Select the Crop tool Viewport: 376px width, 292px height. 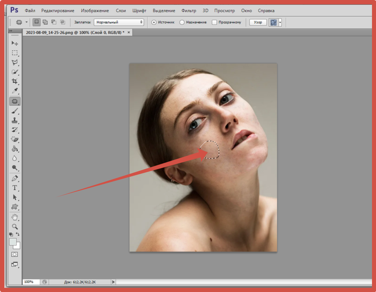click(x=15, y=81)
